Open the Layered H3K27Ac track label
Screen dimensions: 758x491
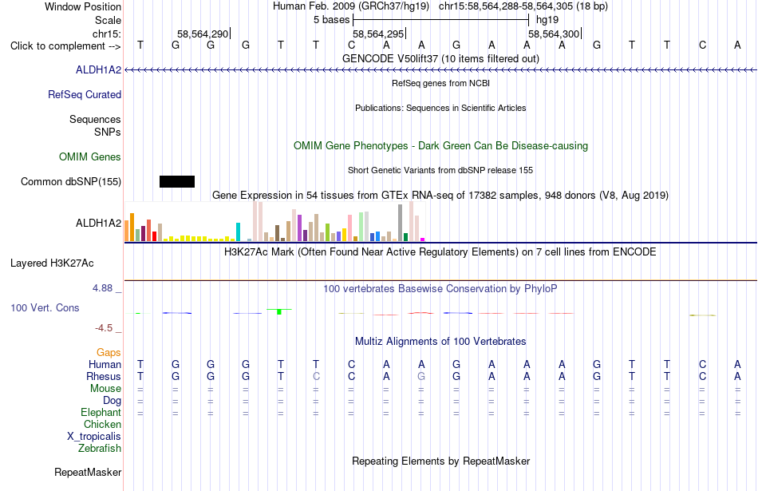point(52,263)
